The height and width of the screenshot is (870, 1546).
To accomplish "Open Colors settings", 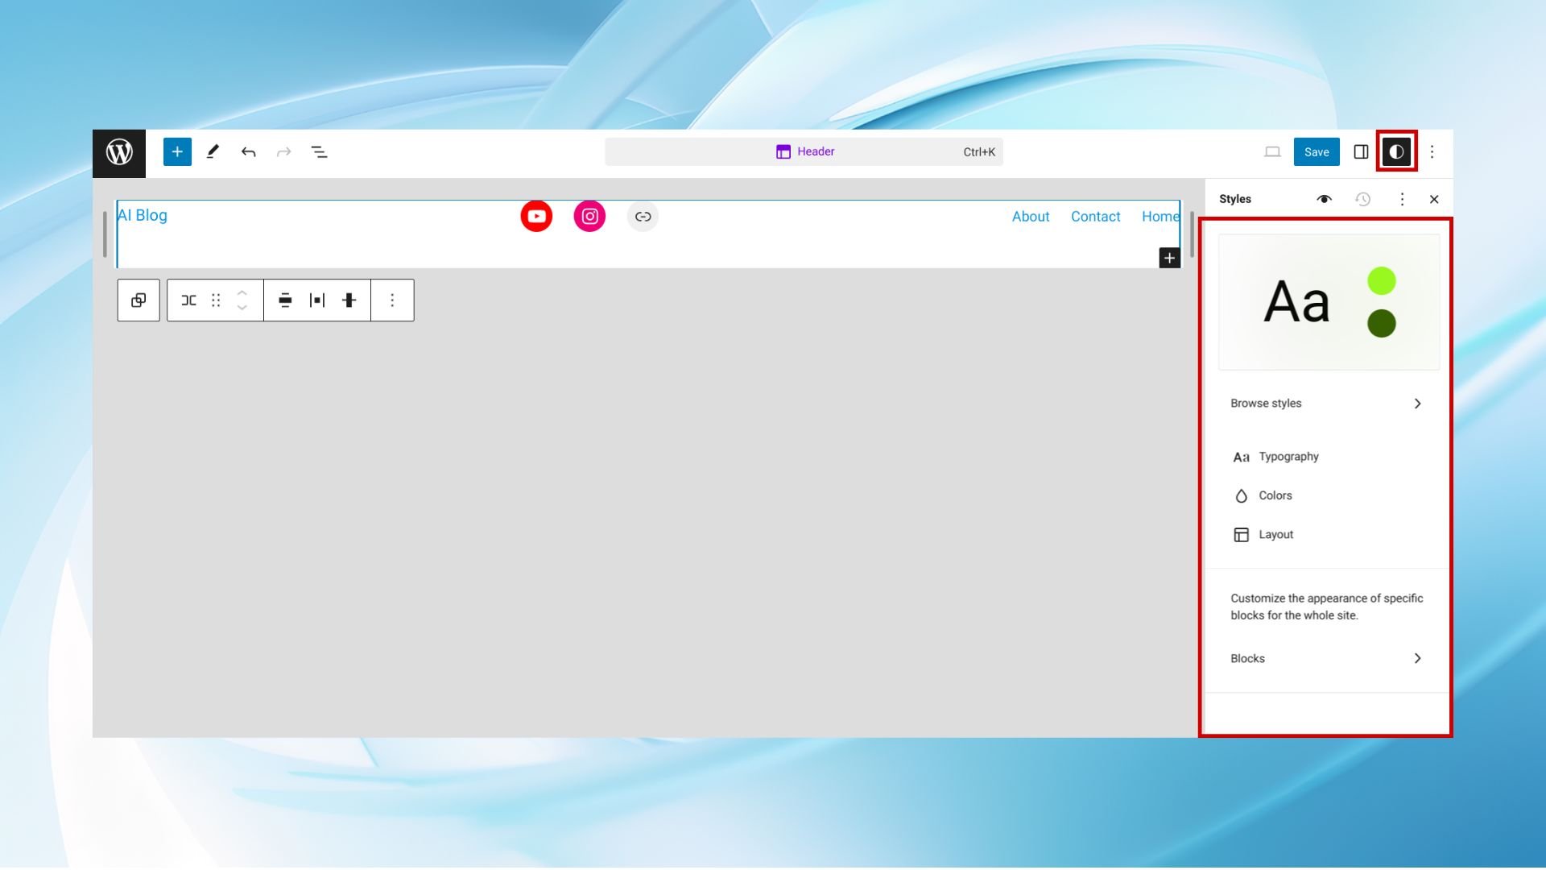I will (x=1275, y=496).
